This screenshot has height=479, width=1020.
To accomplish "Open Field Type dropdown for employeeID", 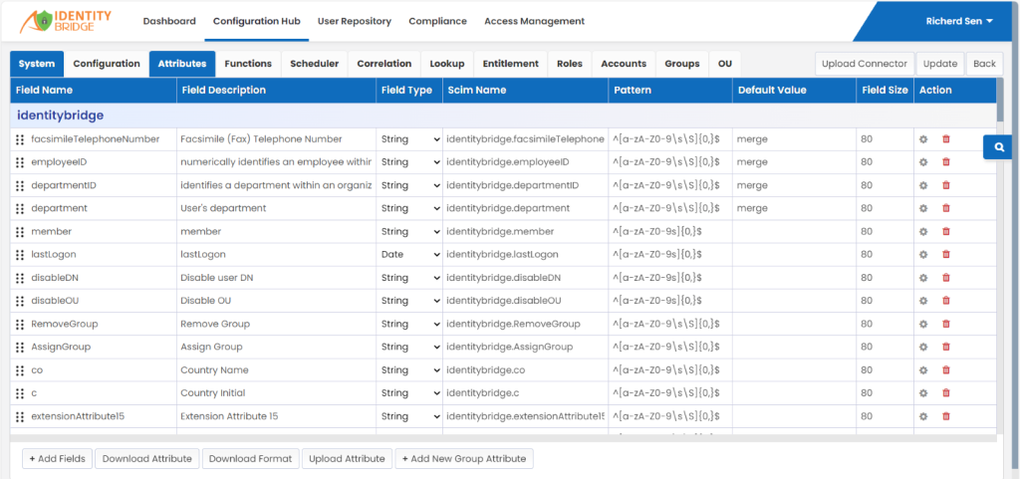I will pos(409,162).
